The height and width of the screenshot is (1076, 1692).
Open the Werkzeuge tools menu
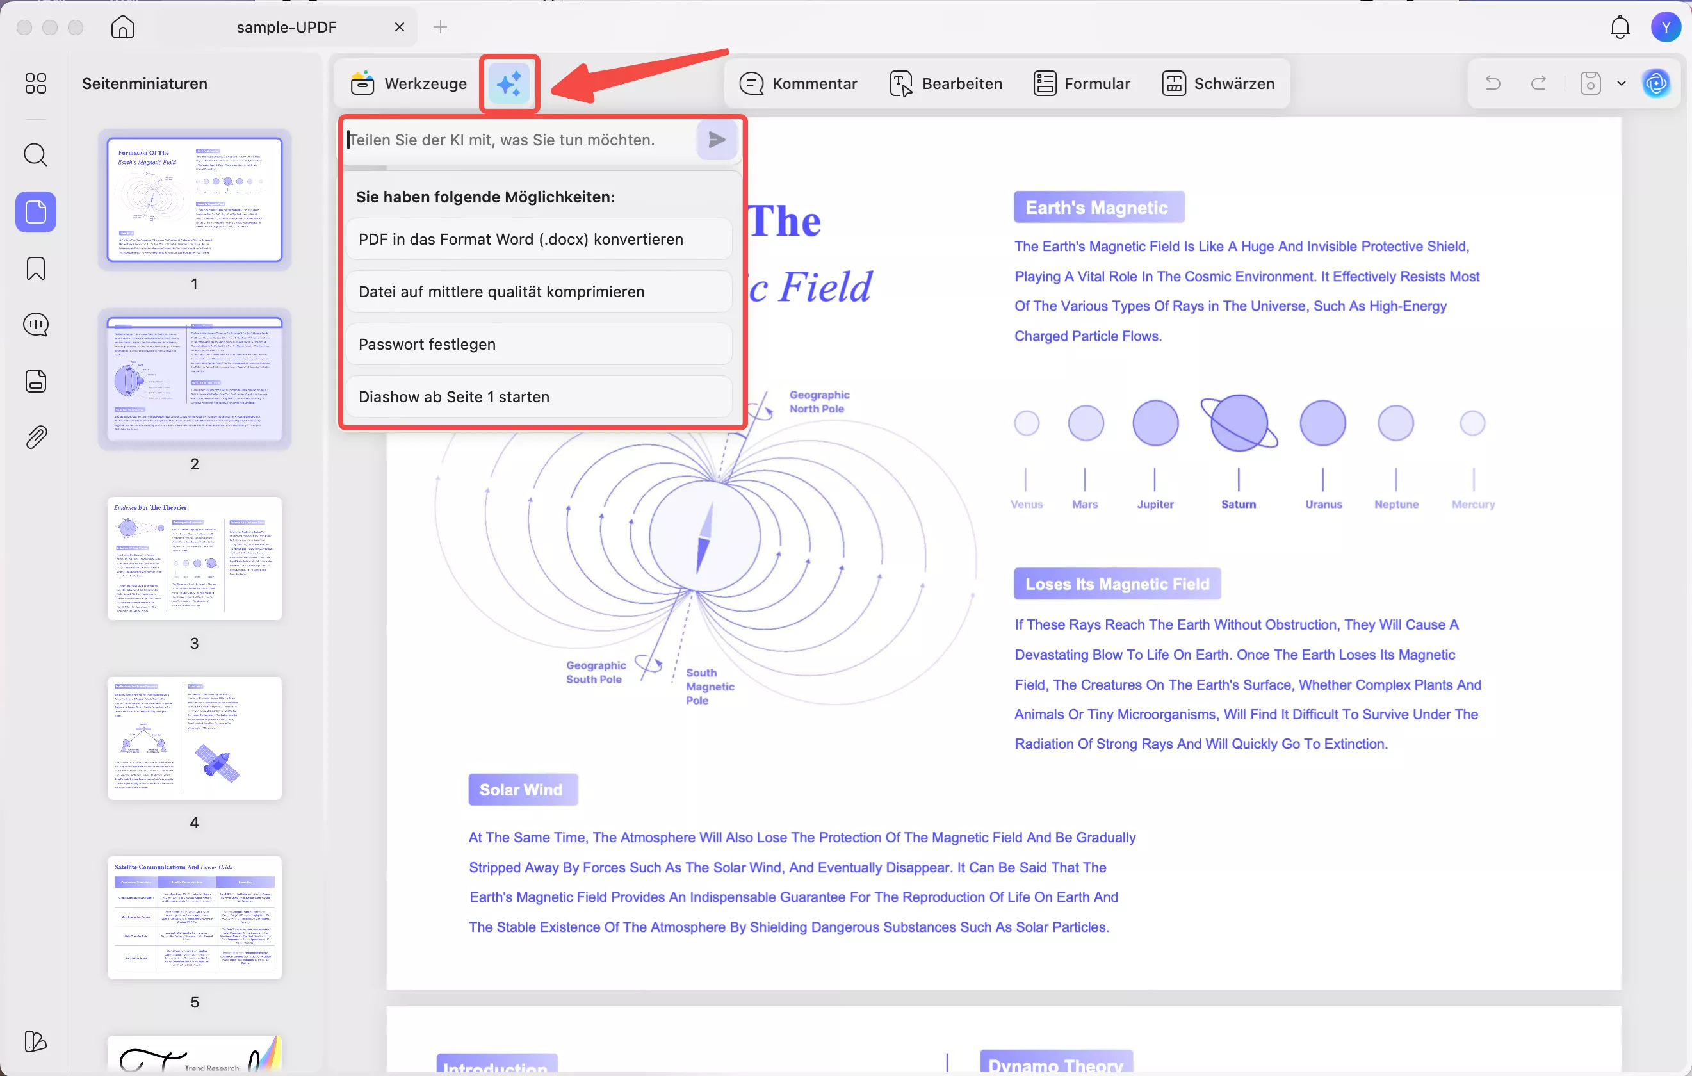point(409,84)
